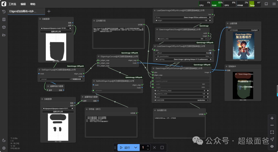Open the Qwen-Image-Lightning-8steps lightning dropdown
This screenshot has width=278, height=152.
(184, 60)
